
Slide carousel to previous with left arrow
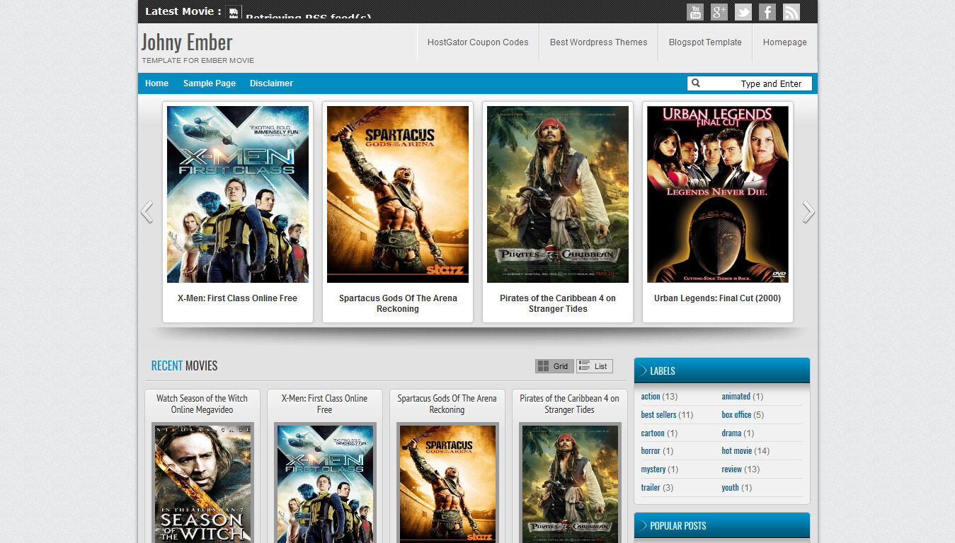click(147, 211)
